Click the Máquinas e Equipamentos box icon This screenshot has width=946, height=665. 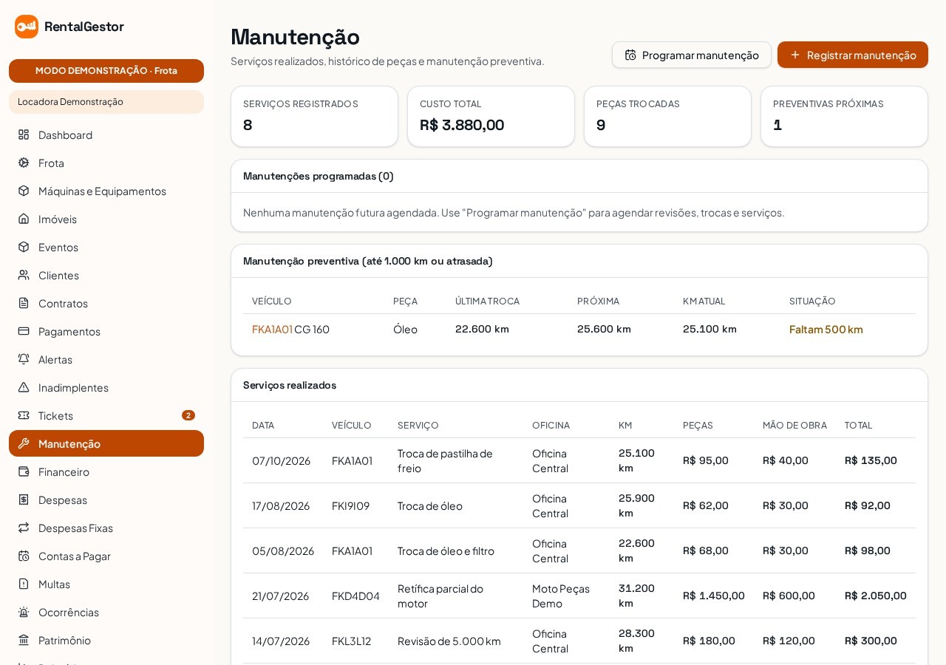tap(24, 191)
